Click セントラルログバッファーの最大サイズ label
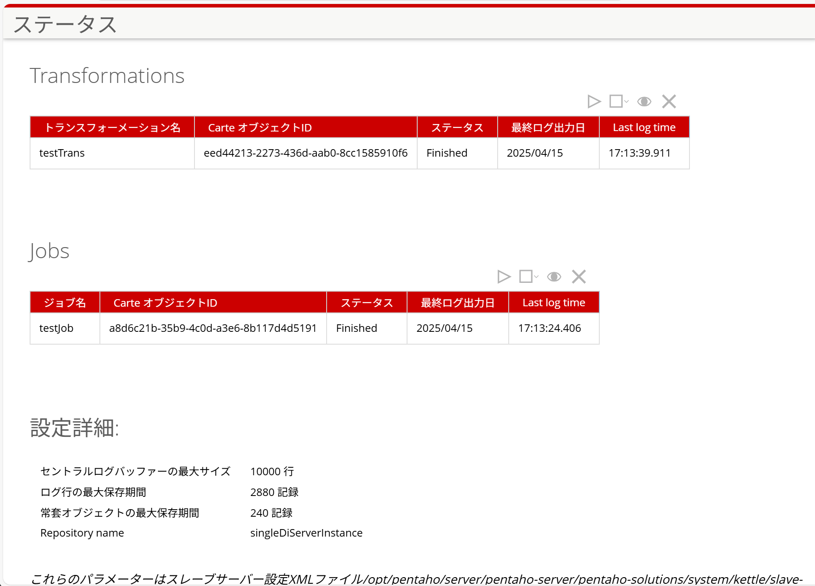 (136, 471)
